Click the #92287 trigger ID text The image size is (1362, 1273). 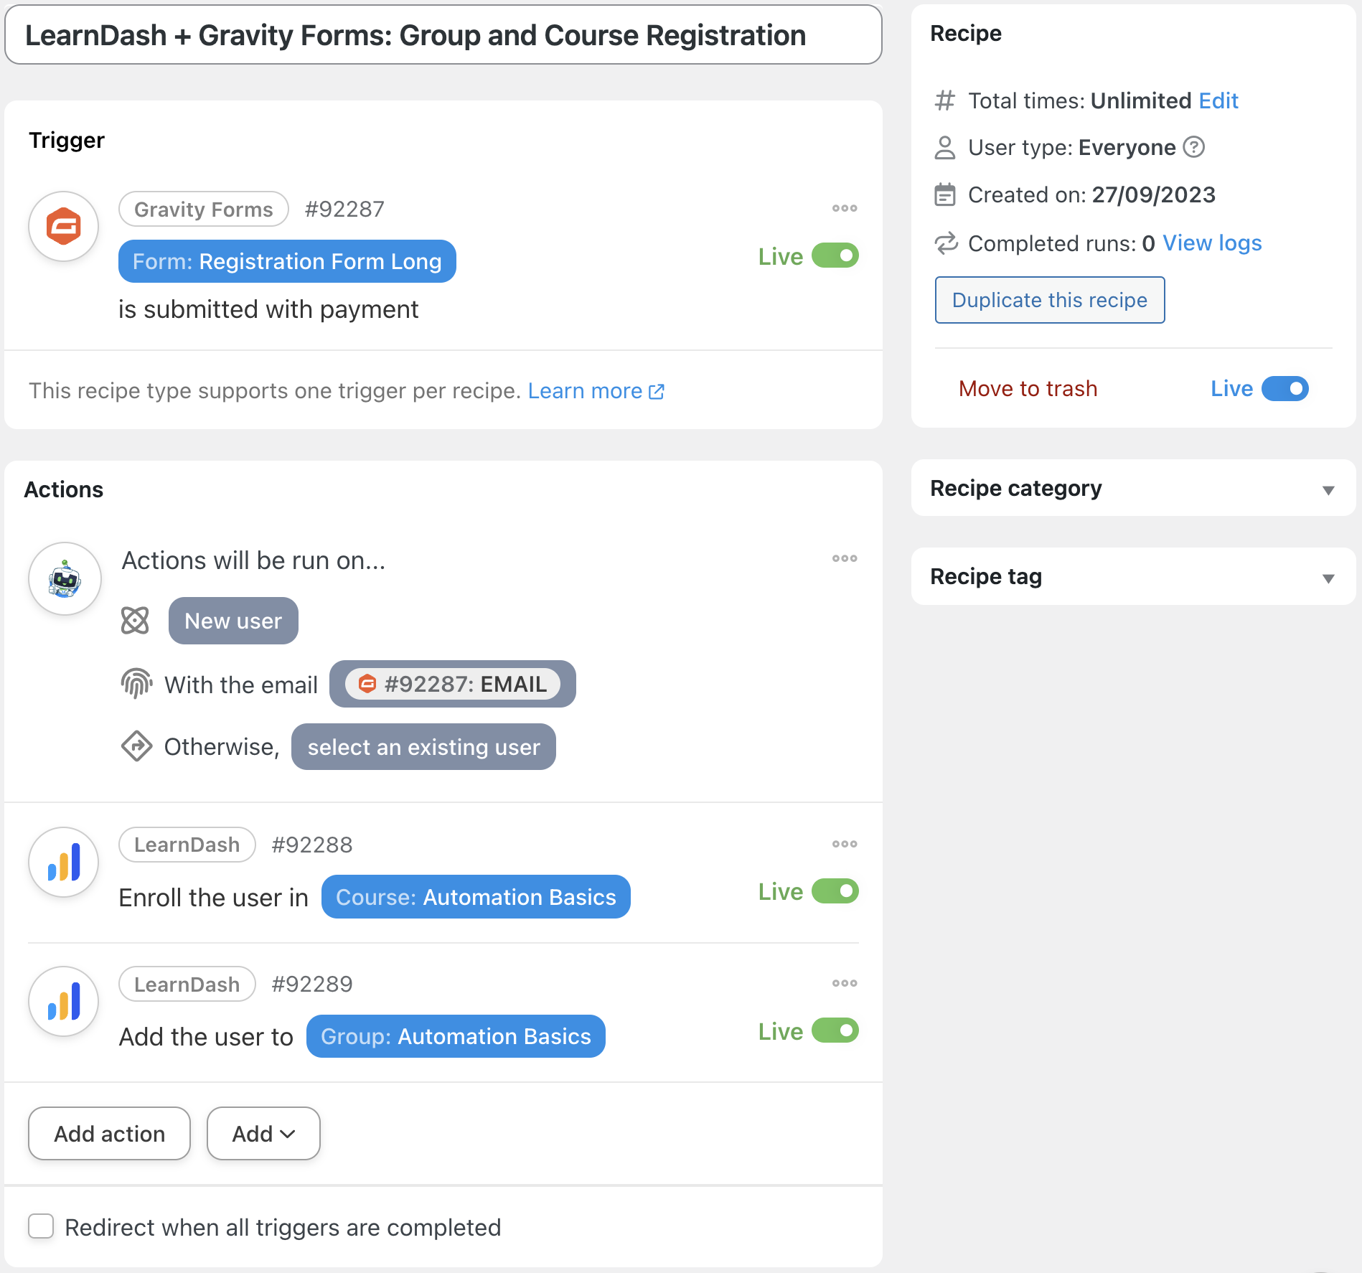(x=344, y=209)
